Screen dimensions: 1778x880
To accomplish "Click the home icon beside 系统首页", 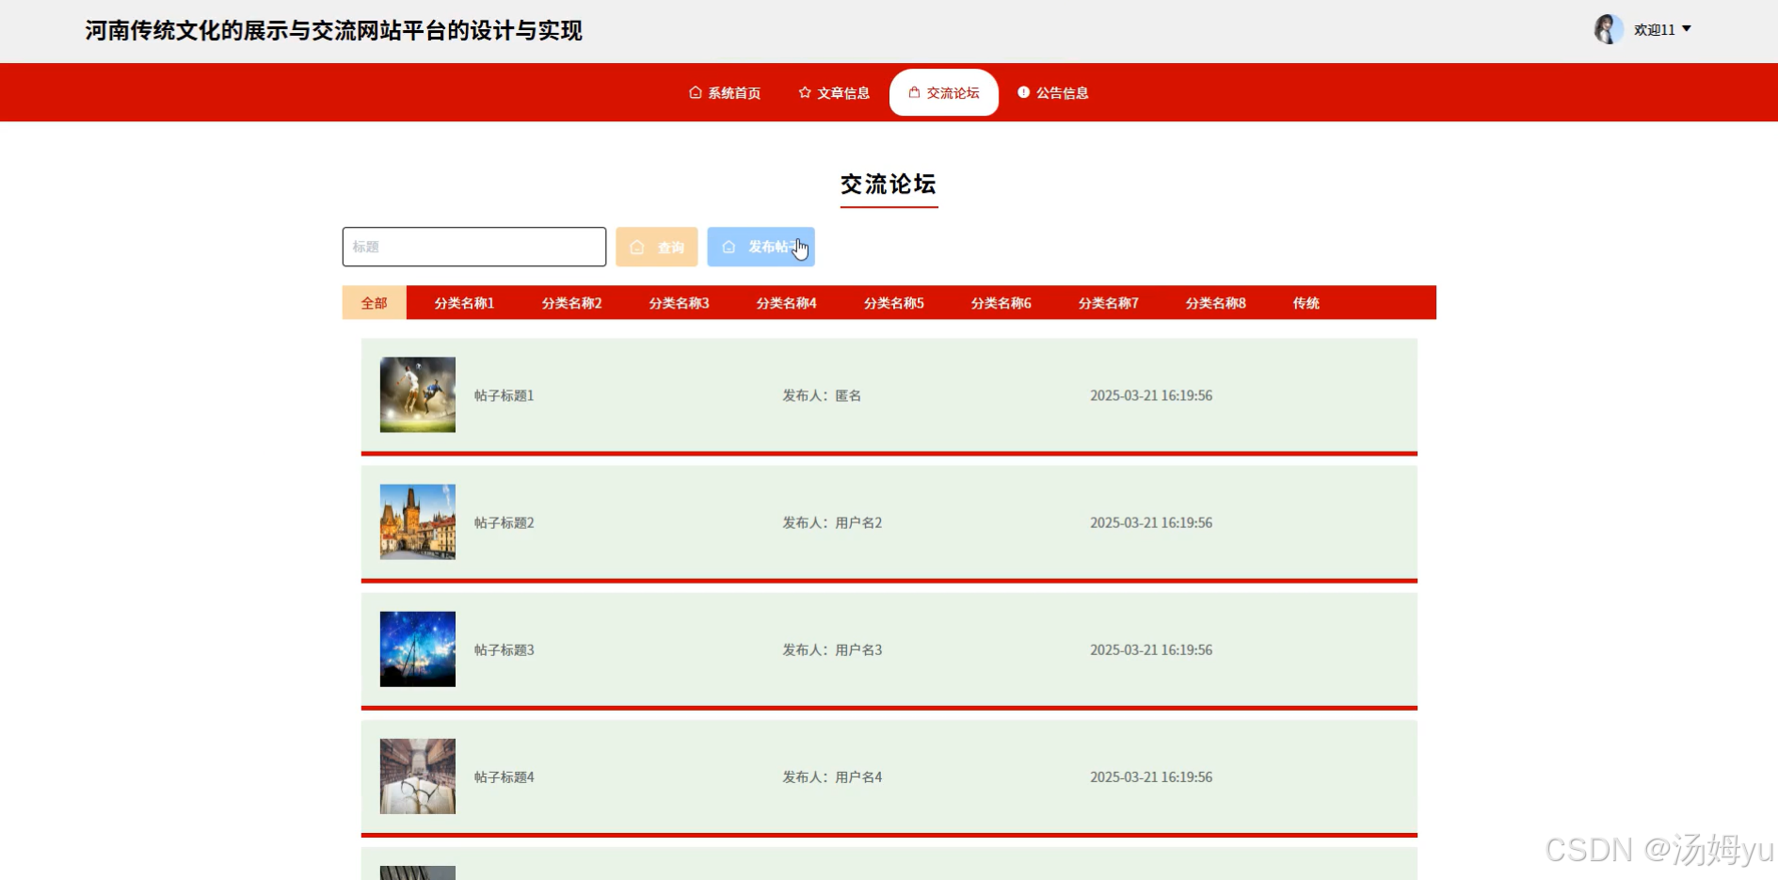I will coord(696,92).
